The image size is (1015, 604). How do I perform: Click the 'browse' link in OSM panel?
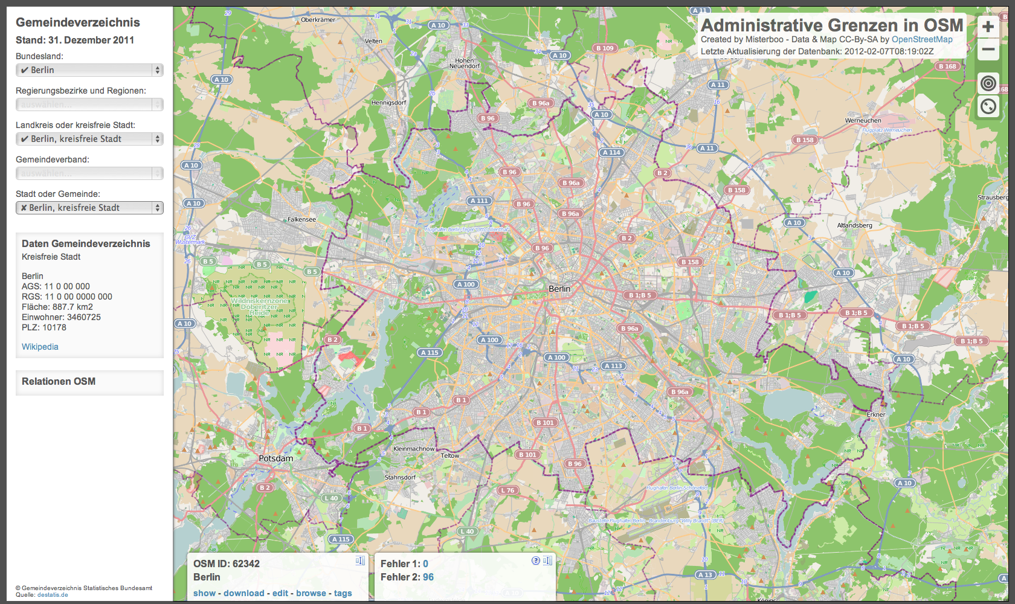[311, 593]
